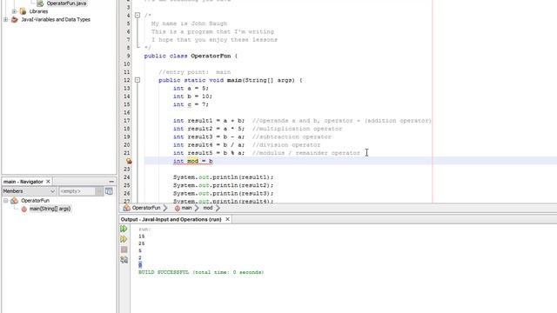The height and width of the screenshot is (313, 557).
Task: Click the 'int result4 = b / a;' statement
Action: coord(209,145)
